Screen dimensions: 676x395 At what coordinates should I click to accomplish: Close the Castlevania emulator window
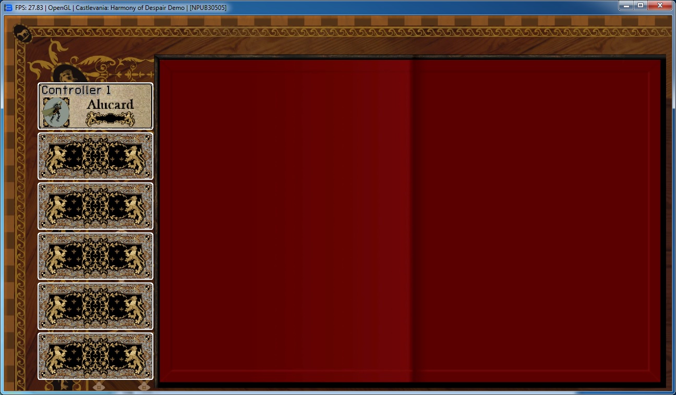tap(660, 5)
